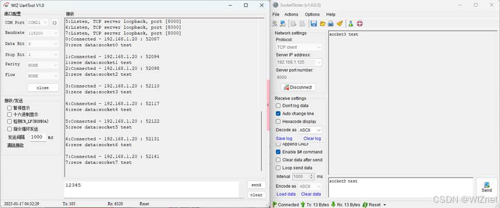Click the greyed document-list toolbar icon in SocketTester
This screenshot has width=500, height=208.
[x=302, y=23]
